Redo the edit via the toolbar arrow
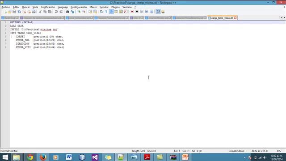The image size is (286, 161). 61,12
